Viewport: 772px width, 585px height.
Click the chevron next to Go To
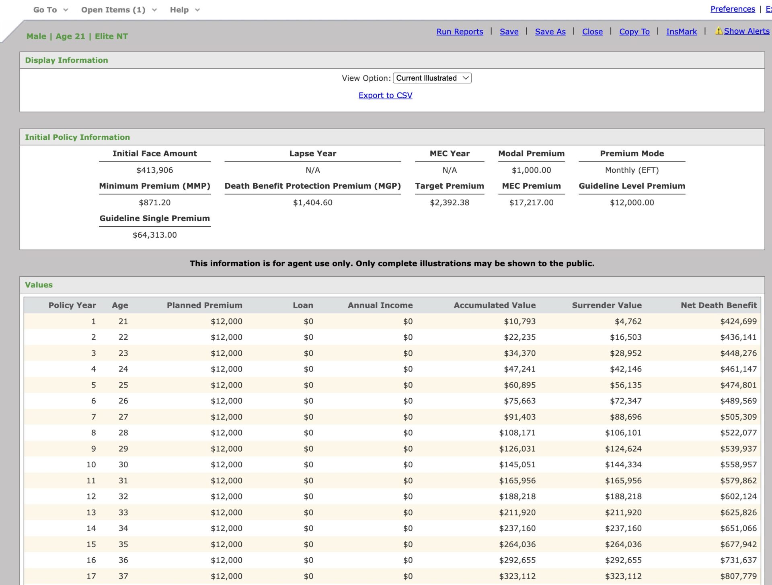click(x=66, y=10)
